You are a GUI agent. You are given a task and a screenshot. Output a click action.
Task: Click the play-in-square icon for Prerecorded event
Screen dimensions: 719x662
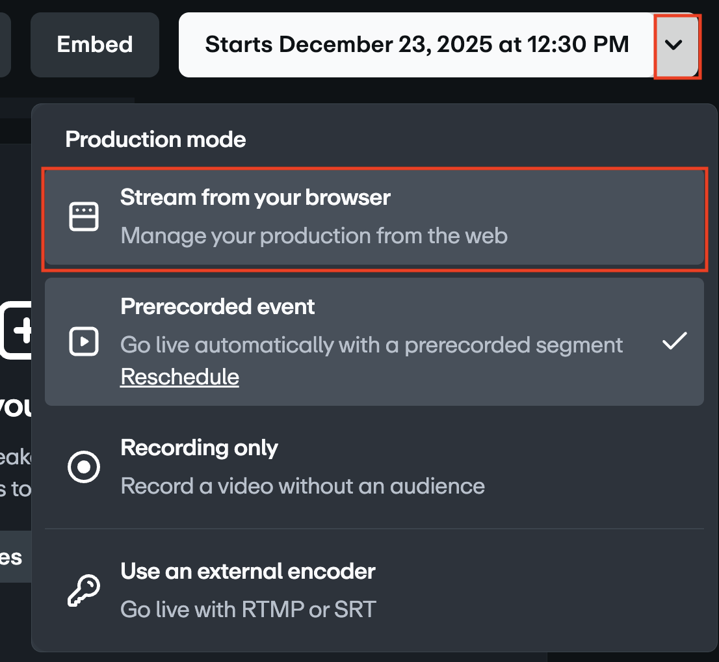coord(84,341)
